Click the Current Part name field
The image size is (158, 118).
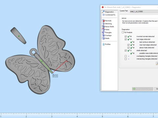pyautogui.click(x=144, y=11)
